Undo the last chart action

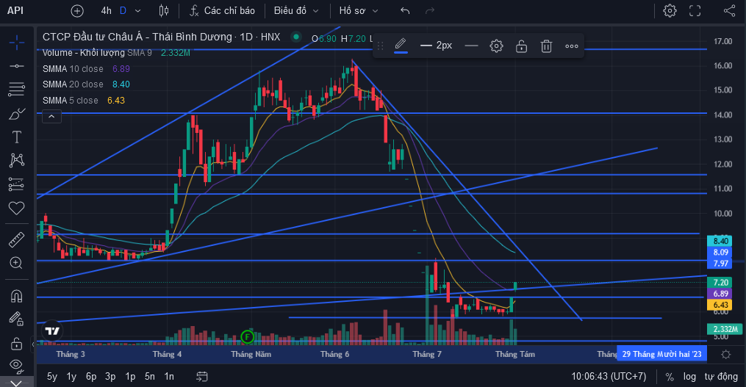(405, 10)
